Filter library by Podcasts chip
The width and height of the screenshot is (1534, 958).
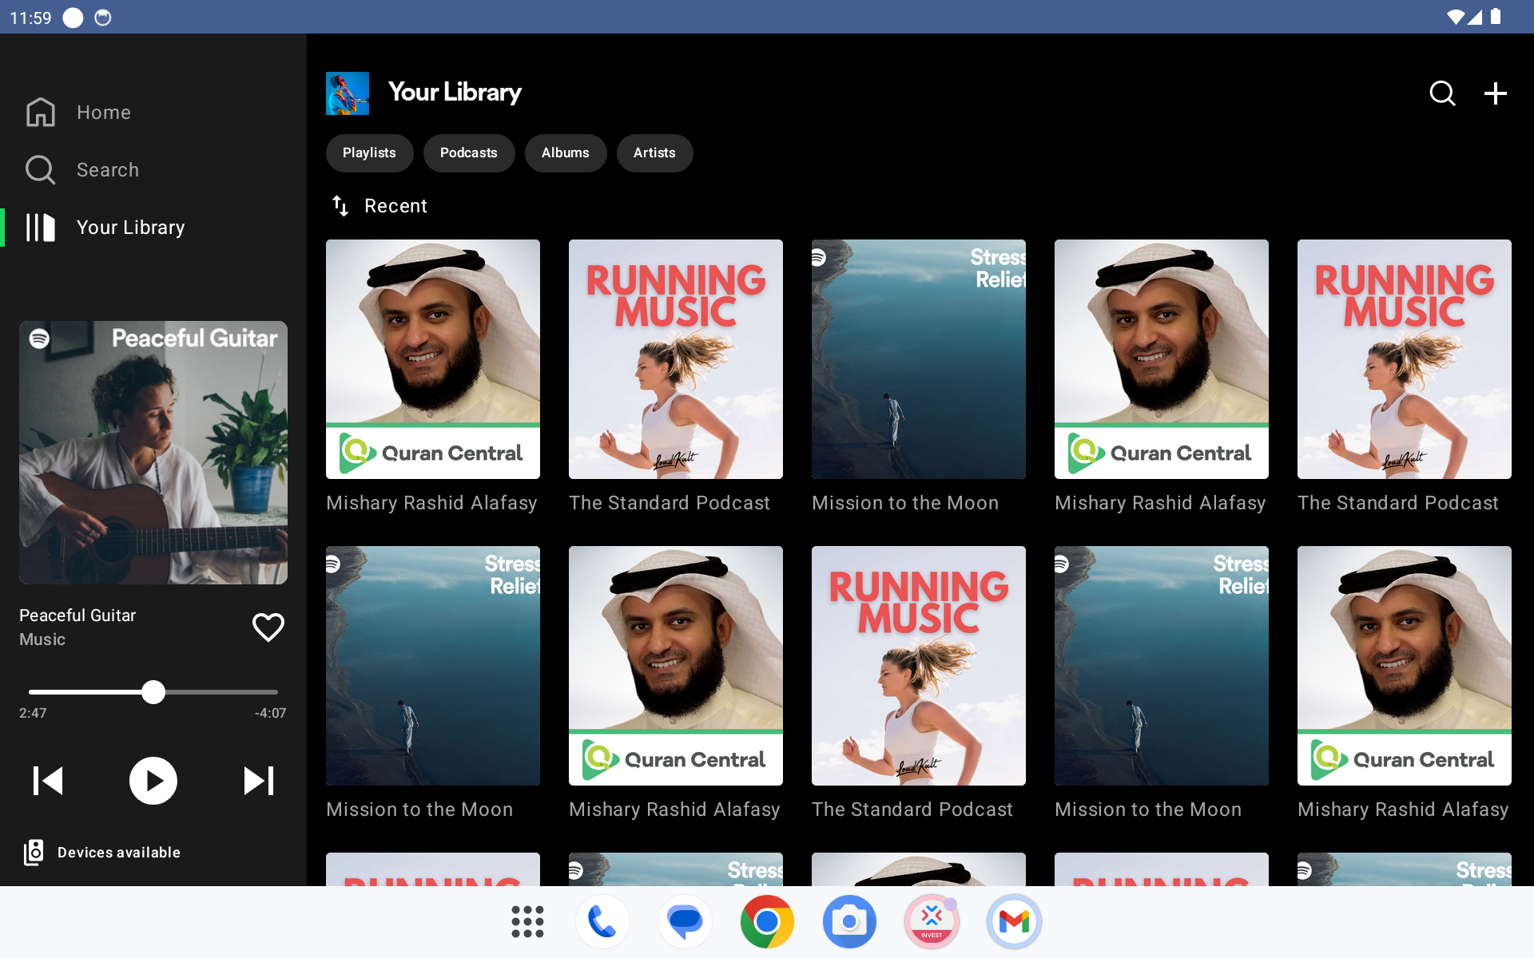point(468,153)
